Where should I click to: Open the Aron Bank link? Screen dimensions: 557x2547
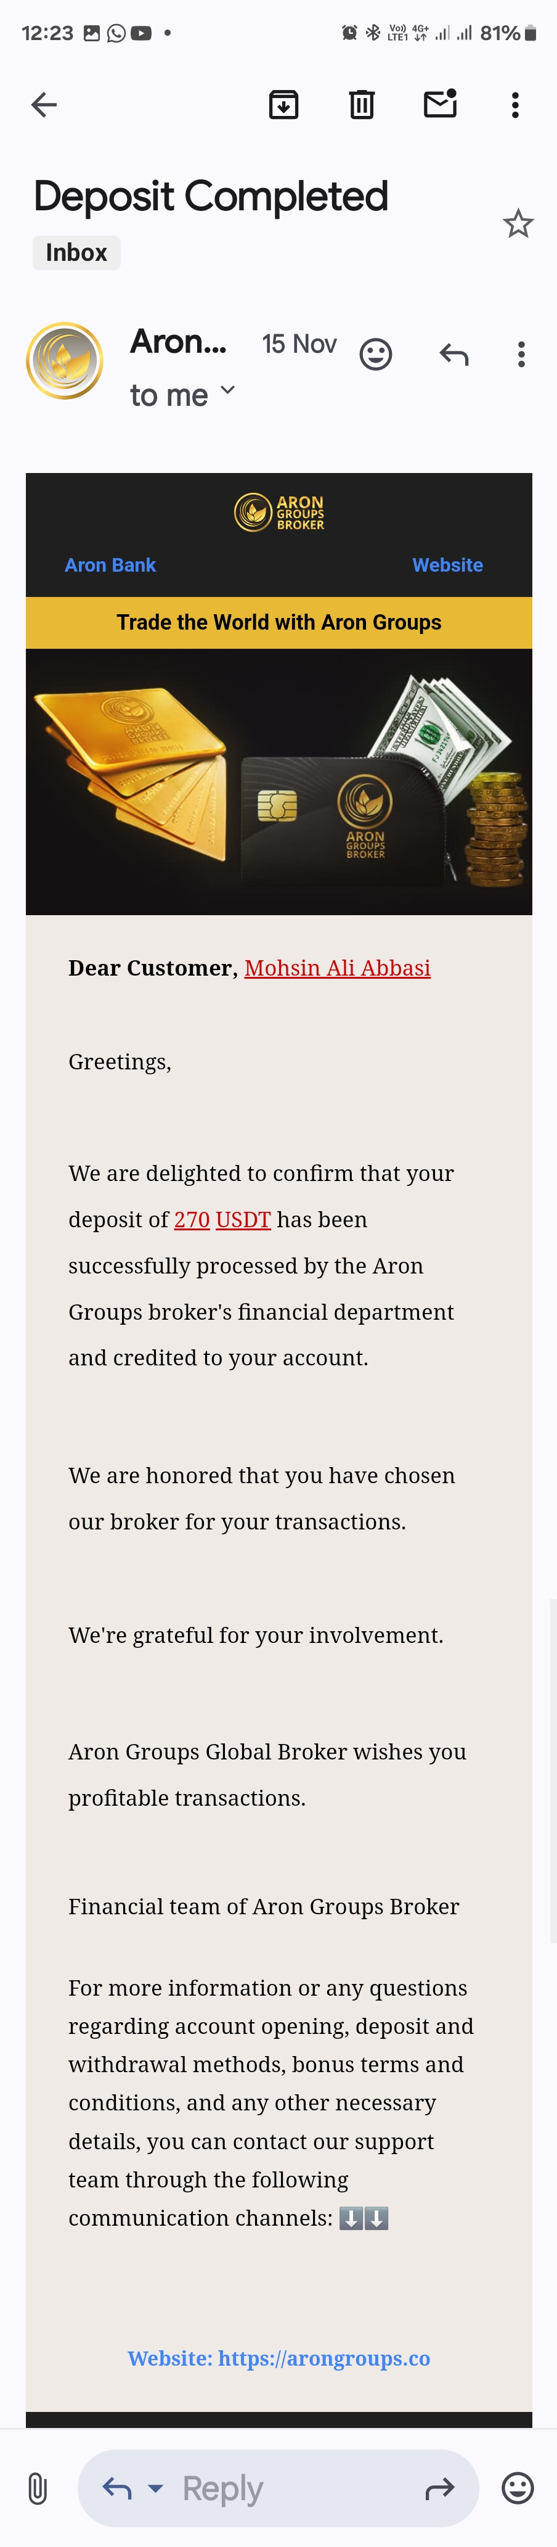point(110,564)
